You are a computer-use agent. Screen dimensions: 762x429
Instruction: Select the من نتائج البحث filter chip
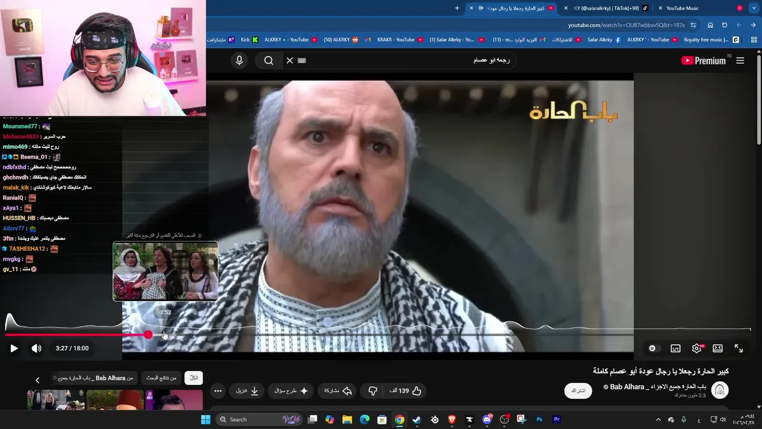(161, 378)
